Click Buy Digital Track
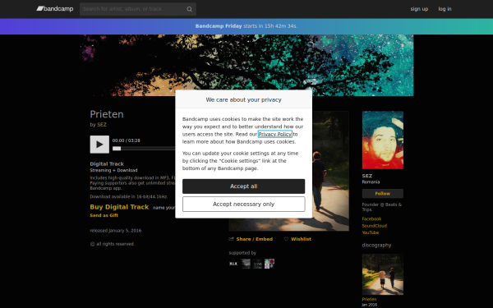 pos(119,207)
